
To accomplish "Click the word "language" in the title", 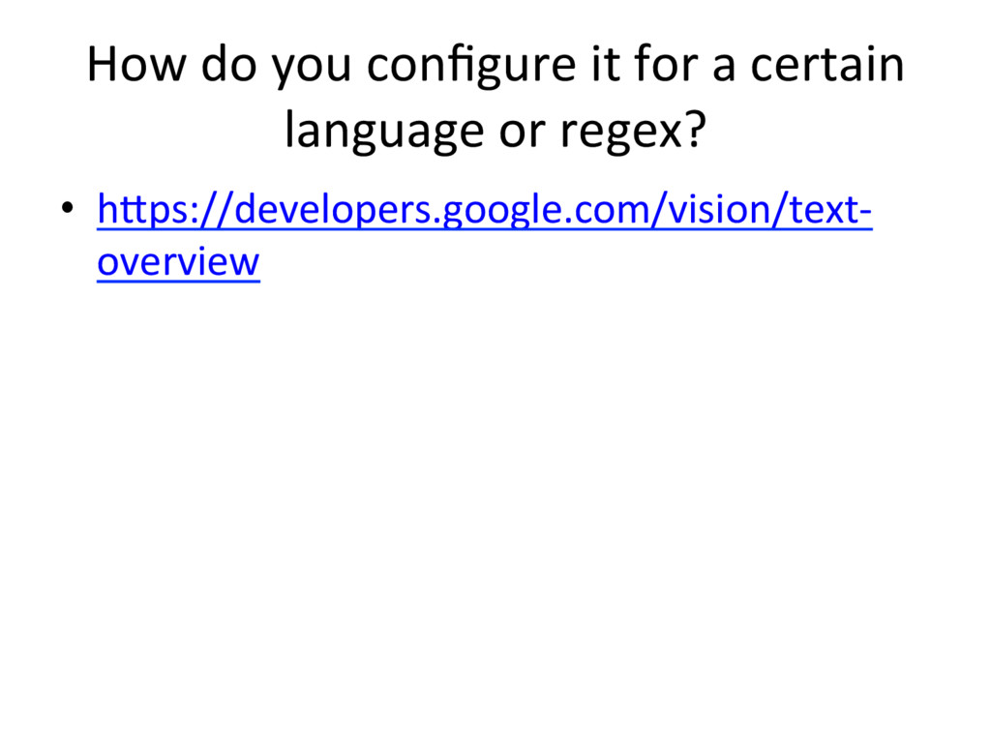I will click(x=385, y=132).
